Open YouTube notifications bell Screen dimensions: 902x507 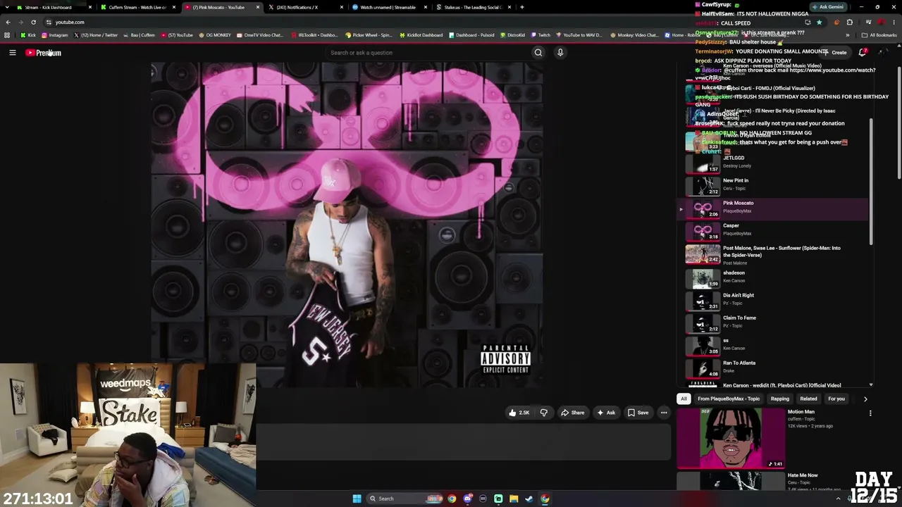pos(863,52)
